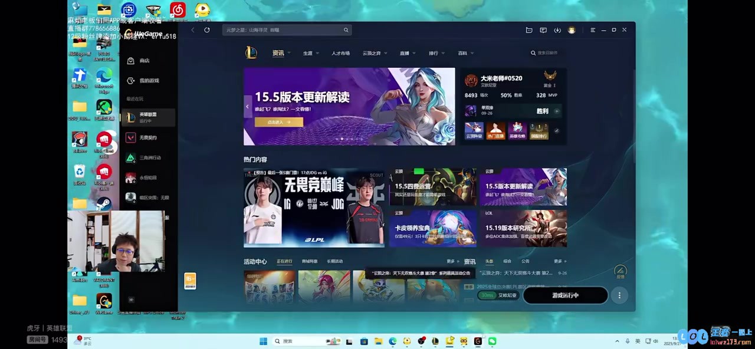Collapse the sidebar with the bottom arrow icon

(x=131, y=300)
